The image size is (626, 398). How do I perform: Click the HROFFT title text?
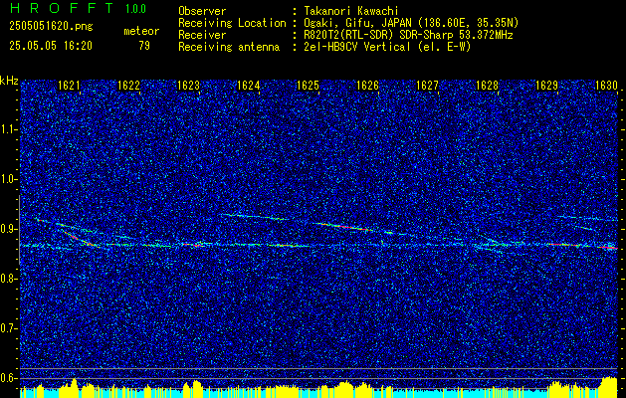tap(61, 8)
